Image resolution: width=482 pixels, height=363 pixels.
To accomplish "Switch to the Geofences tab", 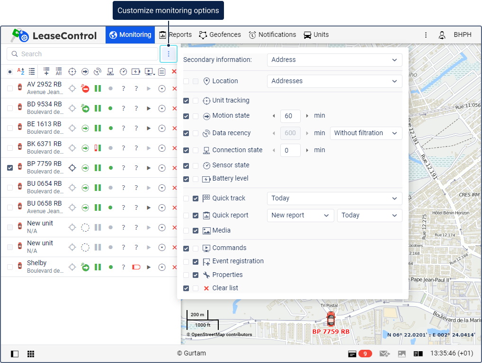I will (220, 35).
